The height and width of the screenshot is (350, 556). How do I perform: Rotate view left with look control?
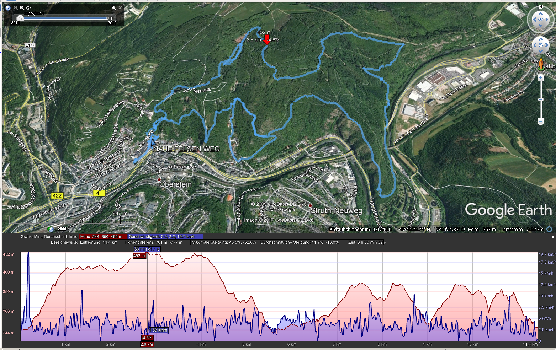[x=534, y=20]
